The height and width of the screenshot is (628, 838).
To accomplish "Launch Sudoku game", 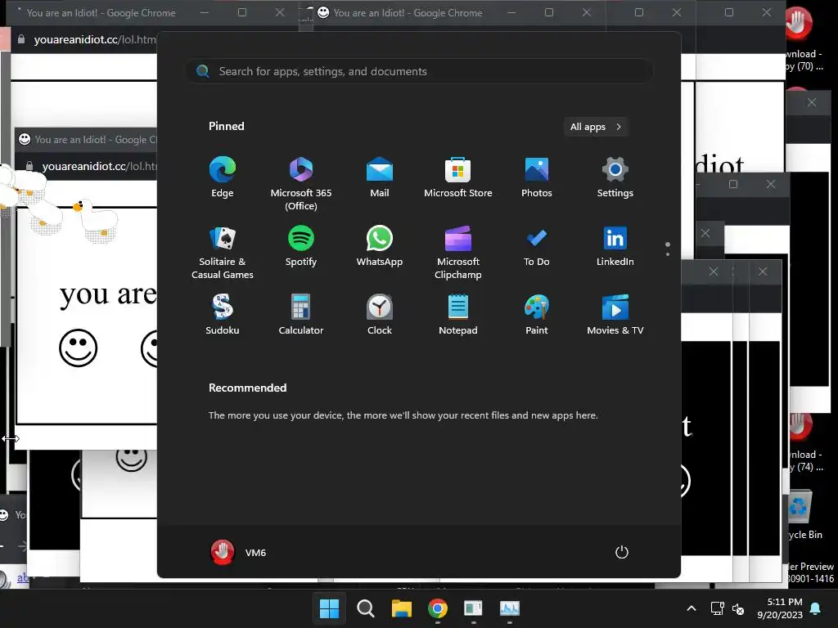I will [223, 315].
